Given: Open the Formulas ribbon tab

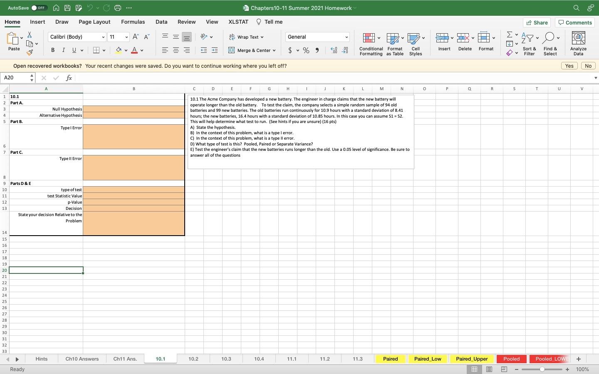Looking at the screenshot, I should (x=133, y=22).
